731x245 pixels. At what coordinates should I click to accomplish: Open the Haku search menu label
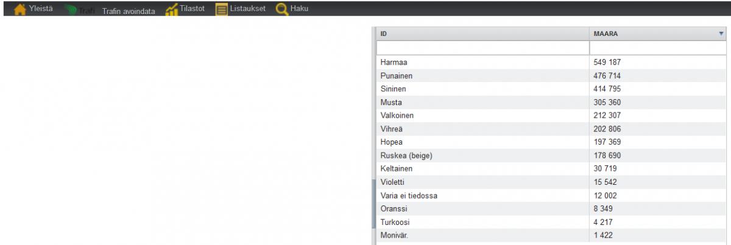tap(299, 9)
